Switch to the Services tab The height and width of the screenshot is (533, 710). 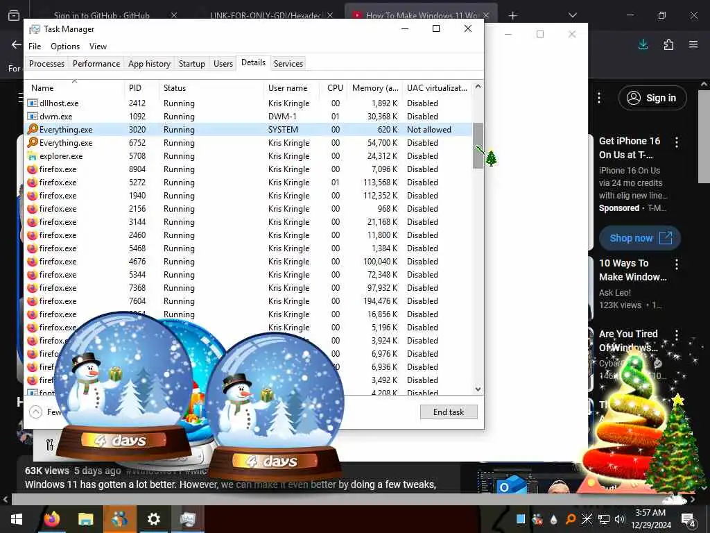(x=288, y=63)
